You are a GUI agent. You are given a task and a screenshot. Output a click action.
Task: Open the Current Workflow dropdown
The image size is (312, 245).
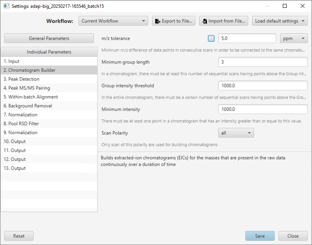point(113,21)
